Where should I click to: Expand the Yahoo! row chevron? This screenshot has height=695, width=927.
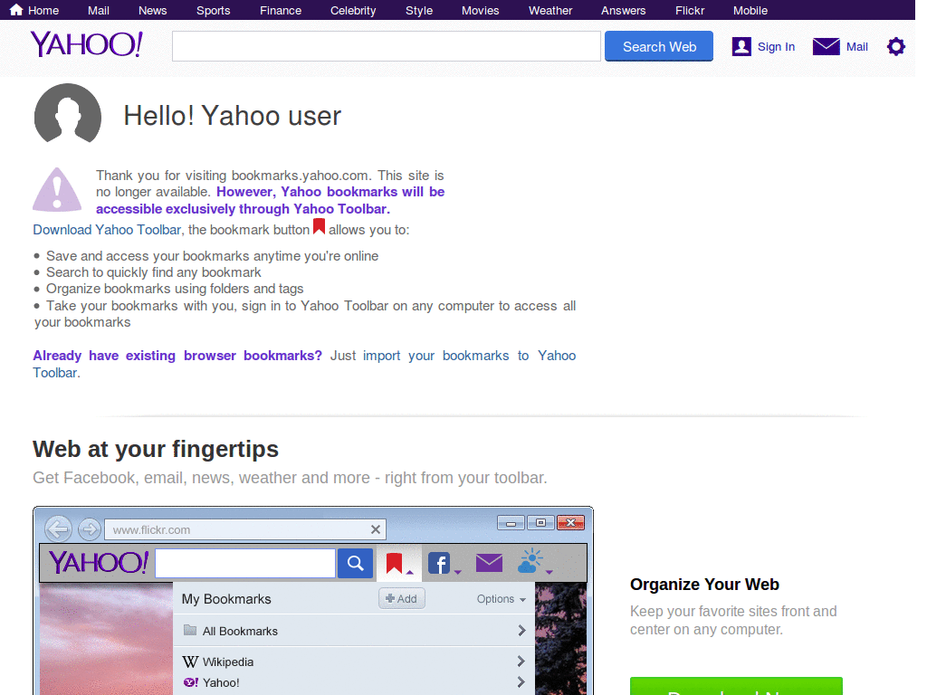click(x=521, y=682)
